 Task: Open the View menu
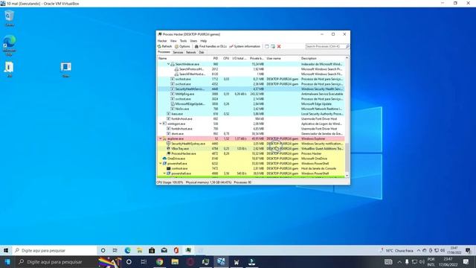173,41
